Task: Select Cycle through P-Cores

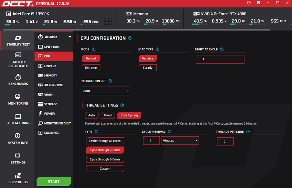Action: [x=105, y=150]
